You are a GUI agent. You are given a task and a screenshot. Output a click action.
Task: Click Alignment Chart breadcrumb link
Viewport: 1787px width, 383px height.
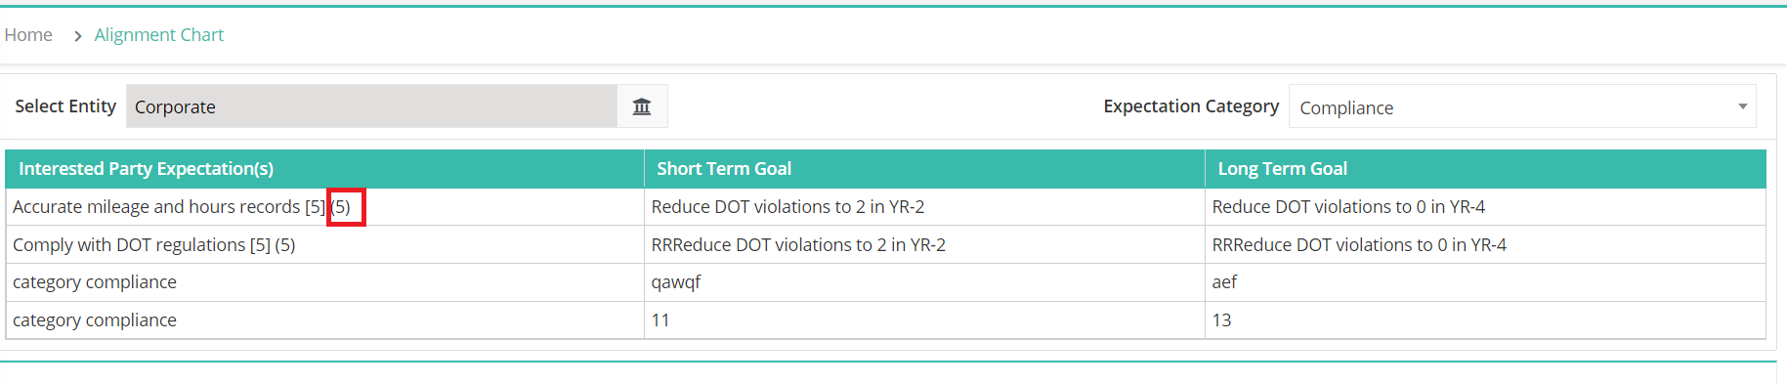pos(159,35)
